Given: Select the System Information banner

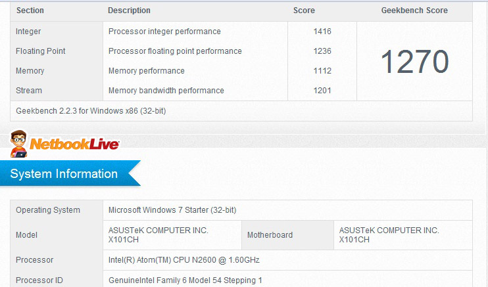Looking at the screenshot, I should [70, 173].
